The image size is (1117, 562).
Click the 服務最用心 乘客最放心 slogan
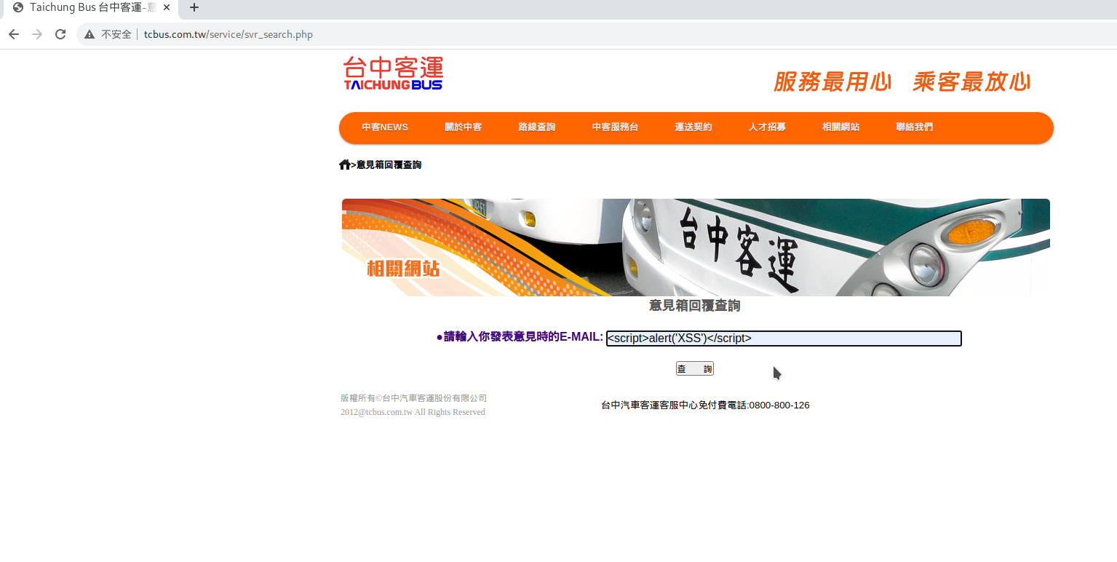click(902, 82)
